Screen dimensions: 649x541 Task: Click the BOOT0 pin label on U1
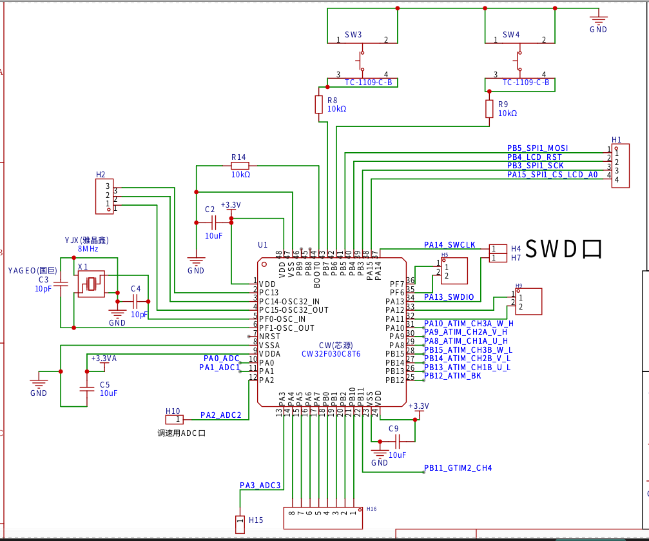[x=317, y=275]
